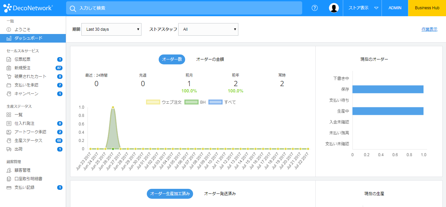The height and width of the screenshot is (207, 446).
Task: Click the 支払い未確認 chart label
Action: point(337,144)
